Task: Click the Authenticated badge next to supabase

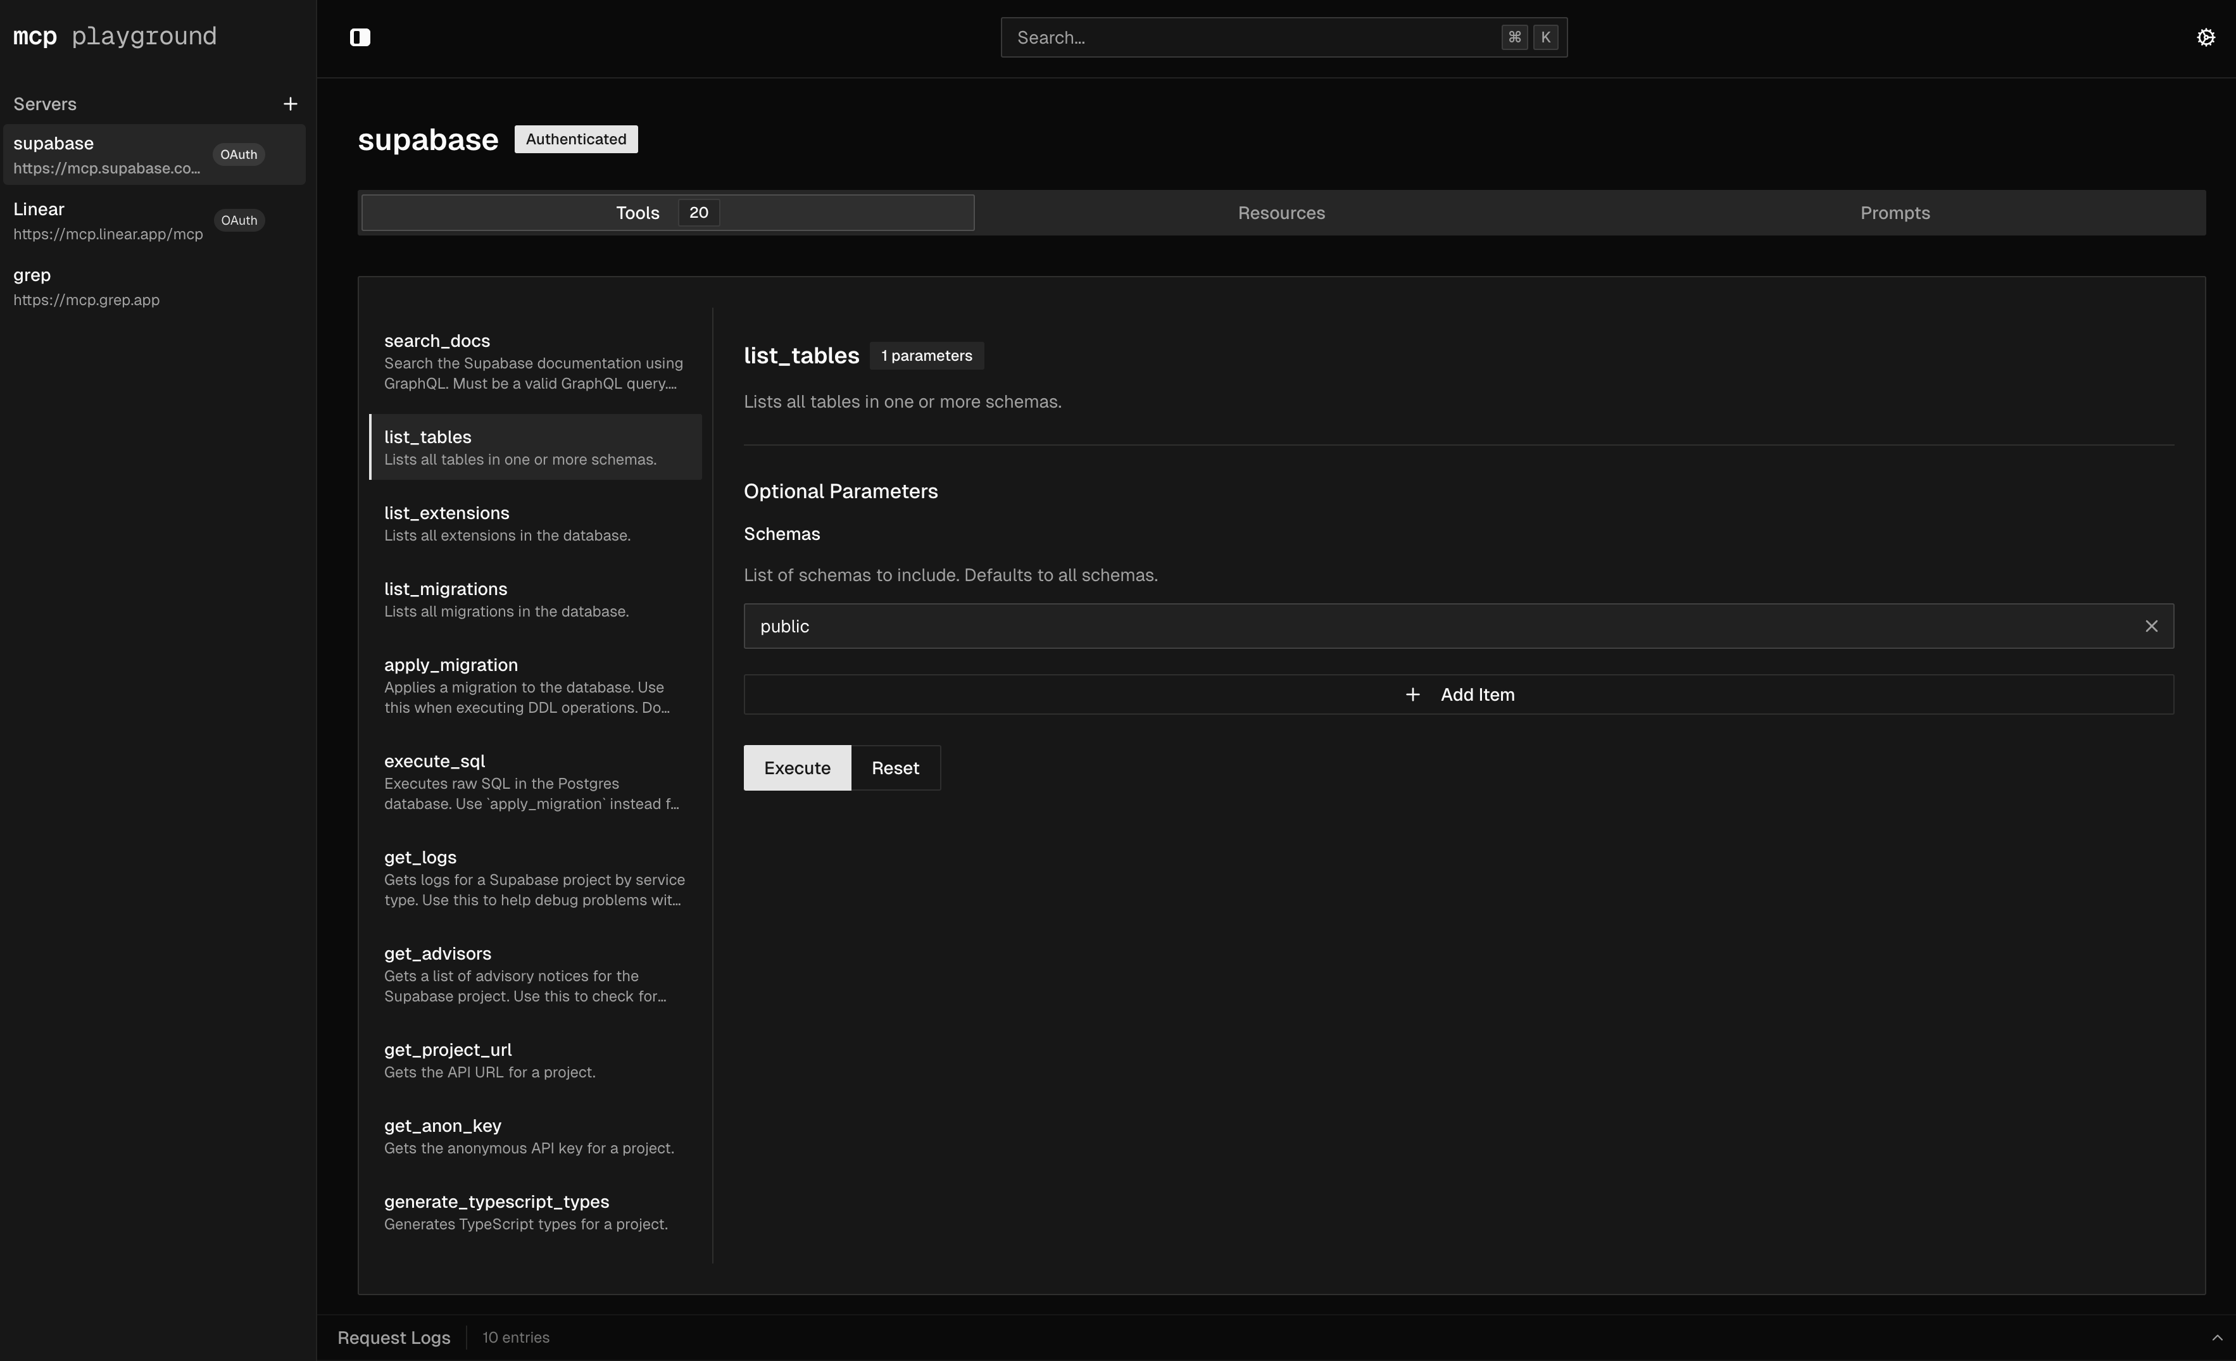Action: (x=575, y=139)
